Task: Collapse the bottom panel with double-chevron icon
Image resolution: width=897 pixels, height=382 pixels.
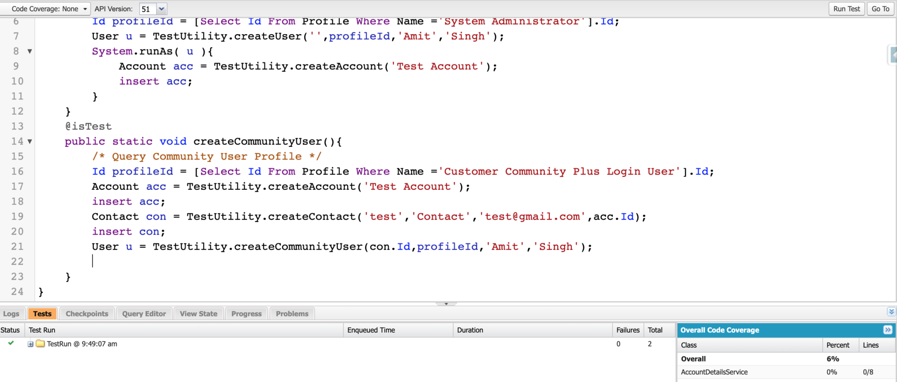Action: click(x=891, y=312)
